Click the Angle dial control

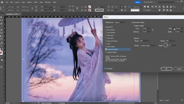pos(166,45)
